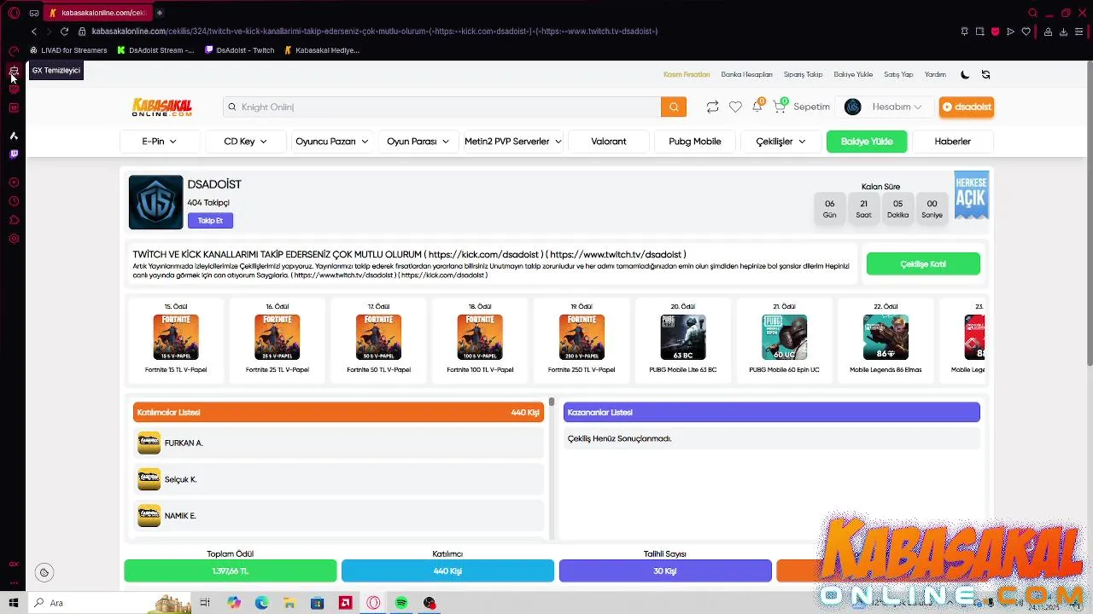The width and height of the screenshot is (1093, 614).
Task: Open sidebar history clock icon
Action: click(14, 201)
